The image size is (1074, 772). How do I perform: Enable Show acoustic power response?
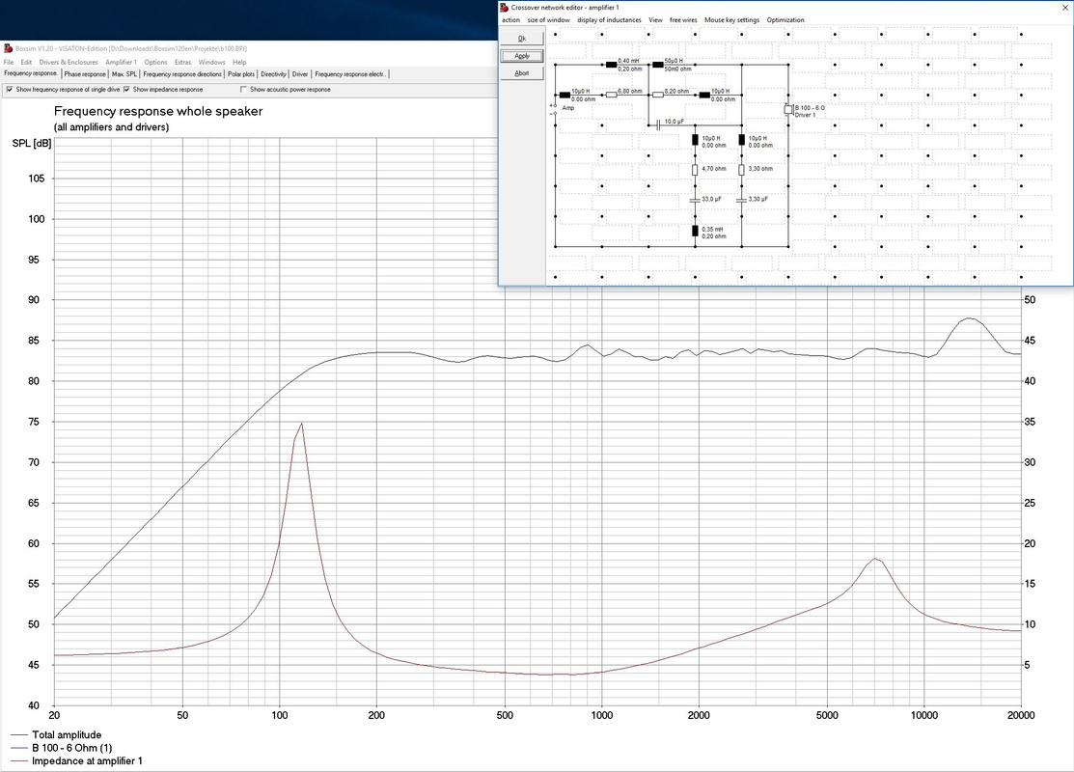[x=244, y=89]
